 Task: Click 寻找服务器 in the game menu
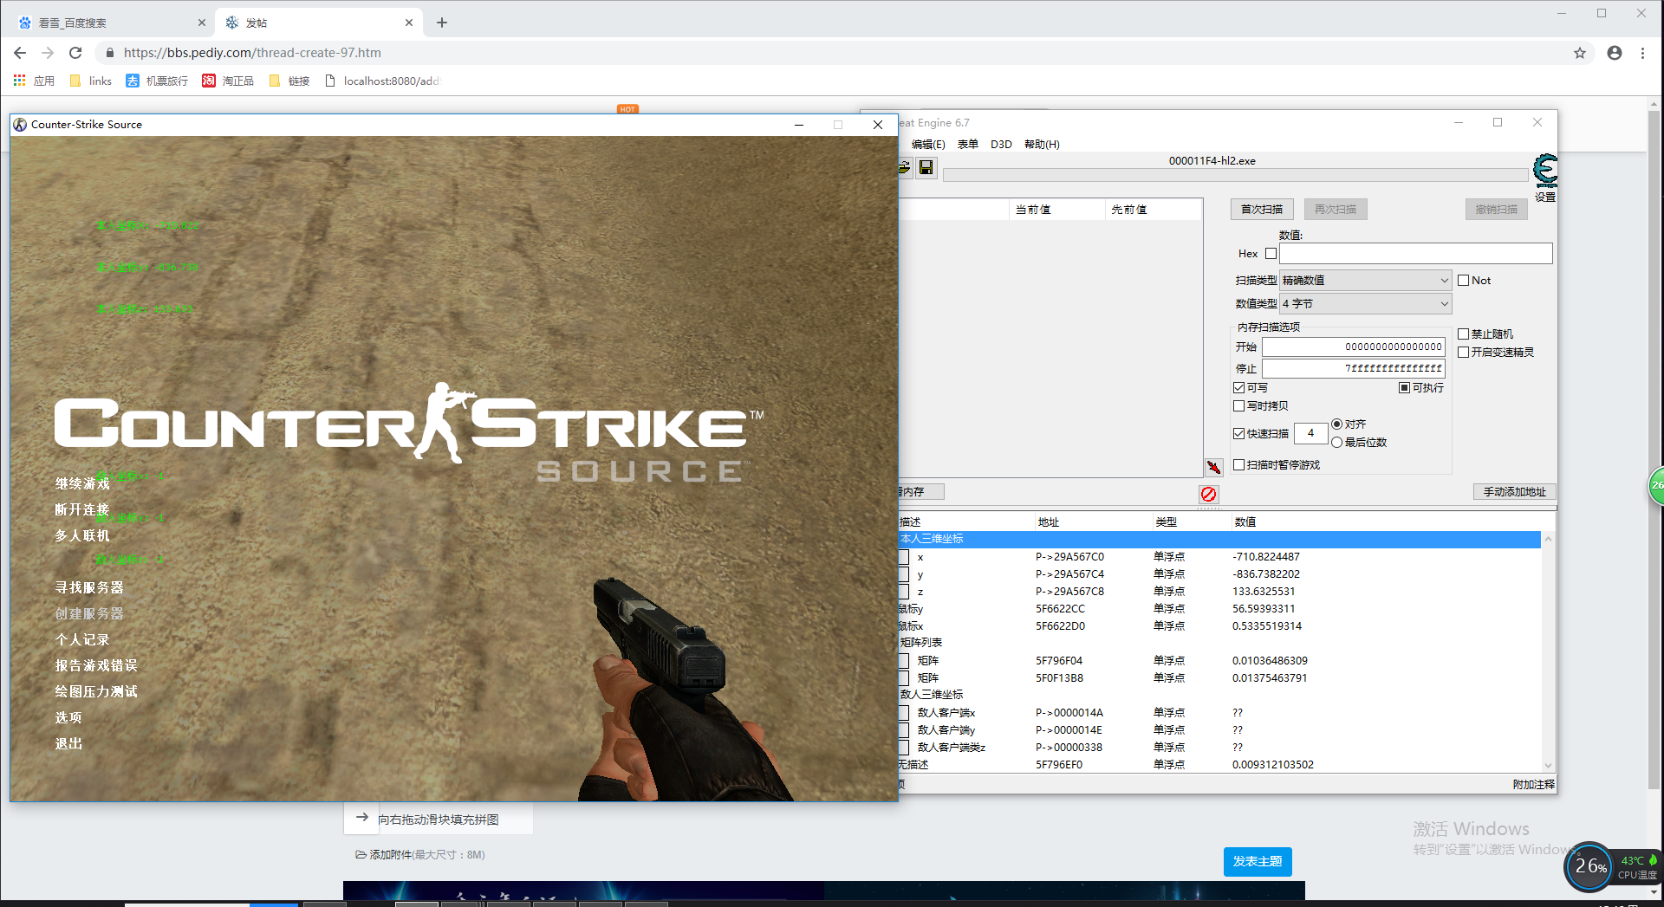click(x=89, y=588)
